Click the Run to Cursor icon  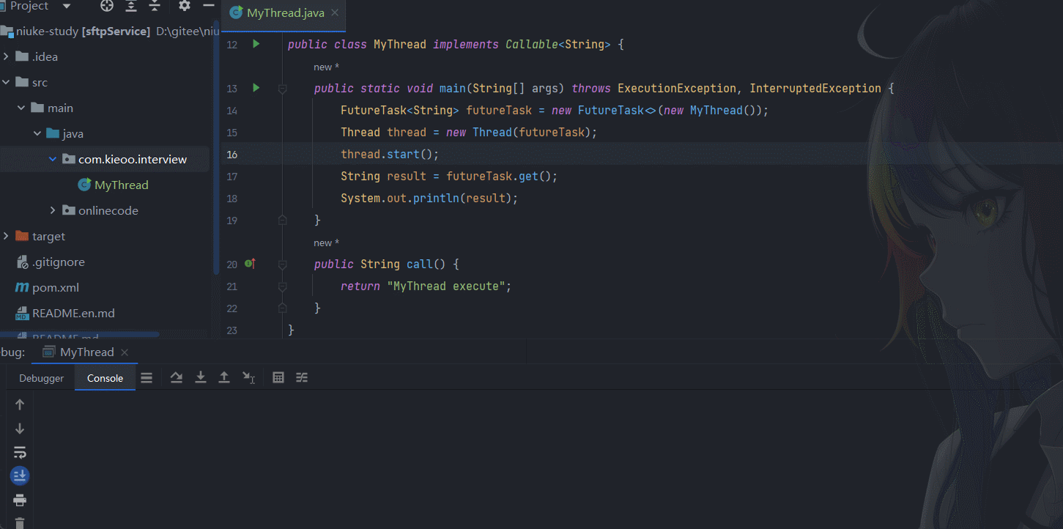pyautogui.click(x=249, y=377)
